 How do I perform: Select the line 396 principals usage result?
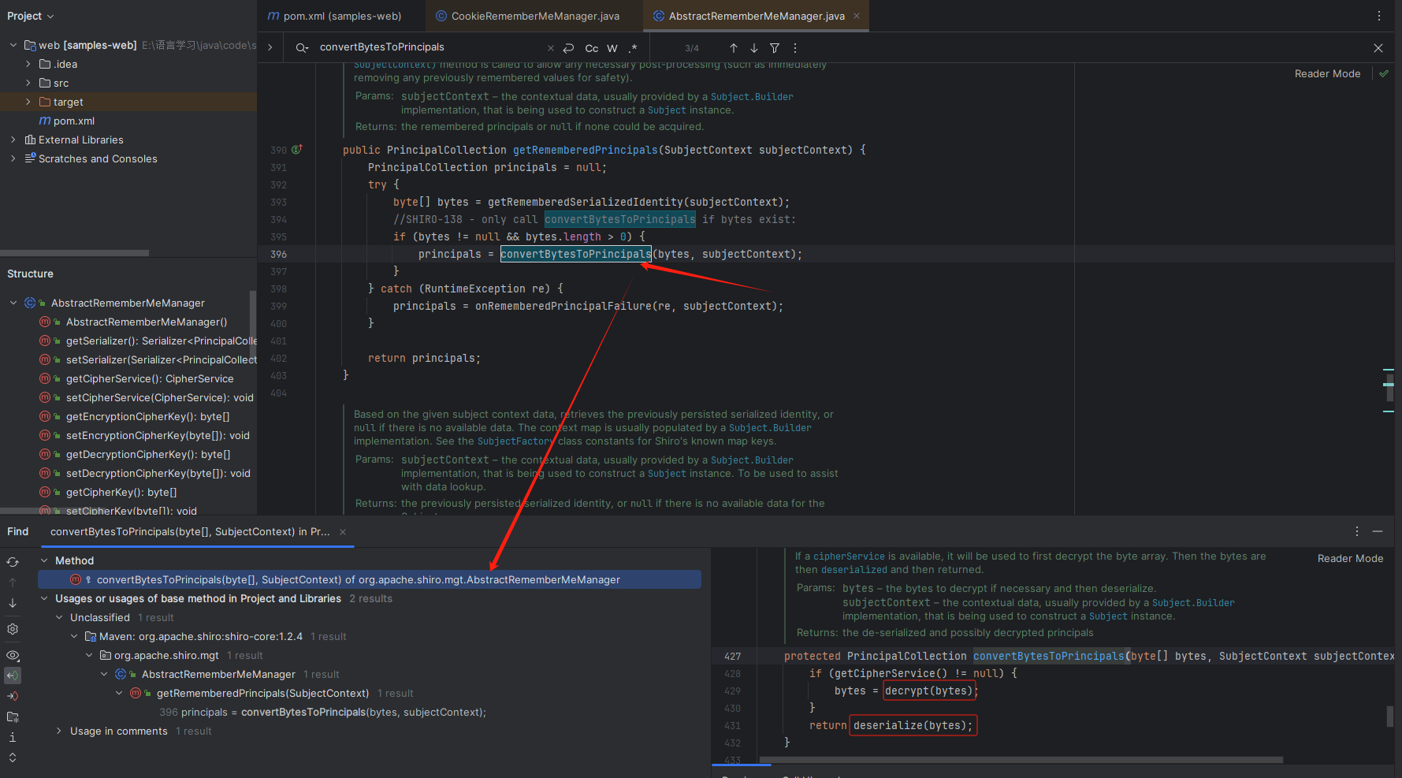323,712
